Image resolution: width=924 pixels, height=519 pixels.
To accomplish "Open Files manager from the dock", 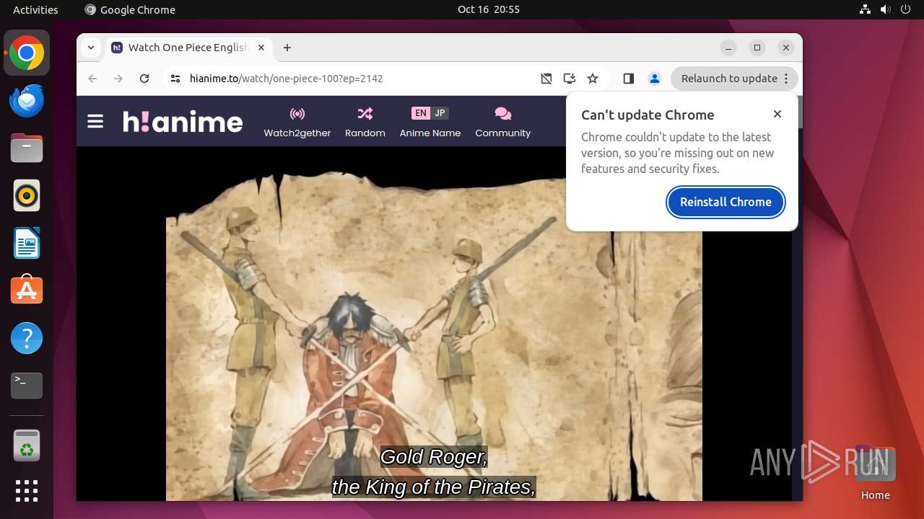I will click(27, 148).
